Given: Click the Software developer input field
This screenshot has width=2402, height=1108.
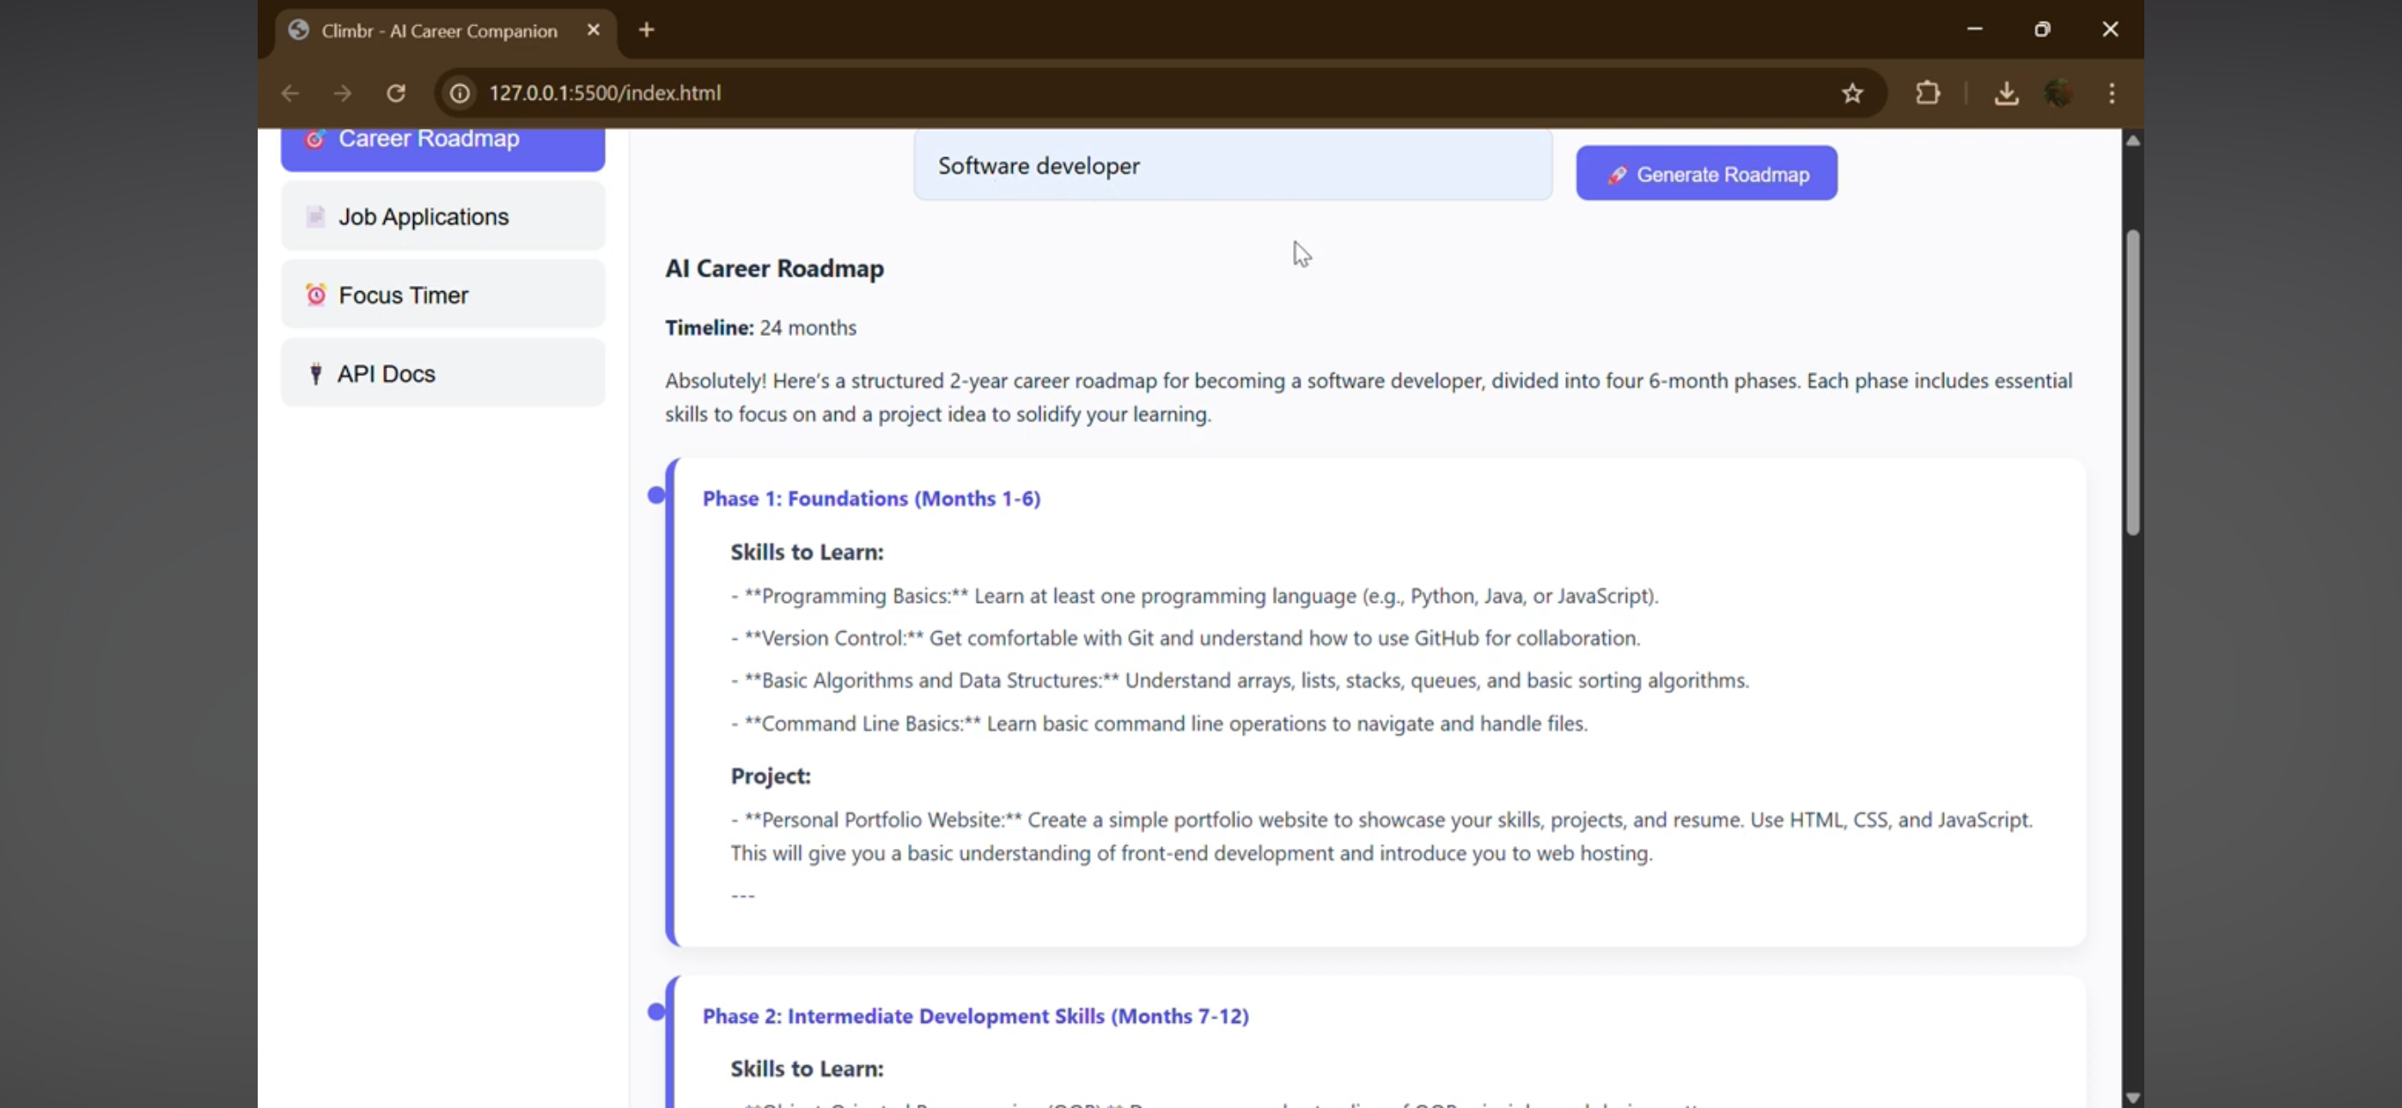Looking at the screenshot, I should point(1233,165).
